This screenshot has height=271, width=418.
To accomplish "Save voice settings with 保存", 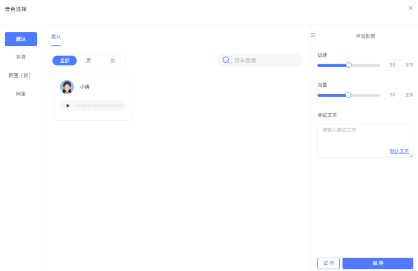I will [x=378, y=263].
